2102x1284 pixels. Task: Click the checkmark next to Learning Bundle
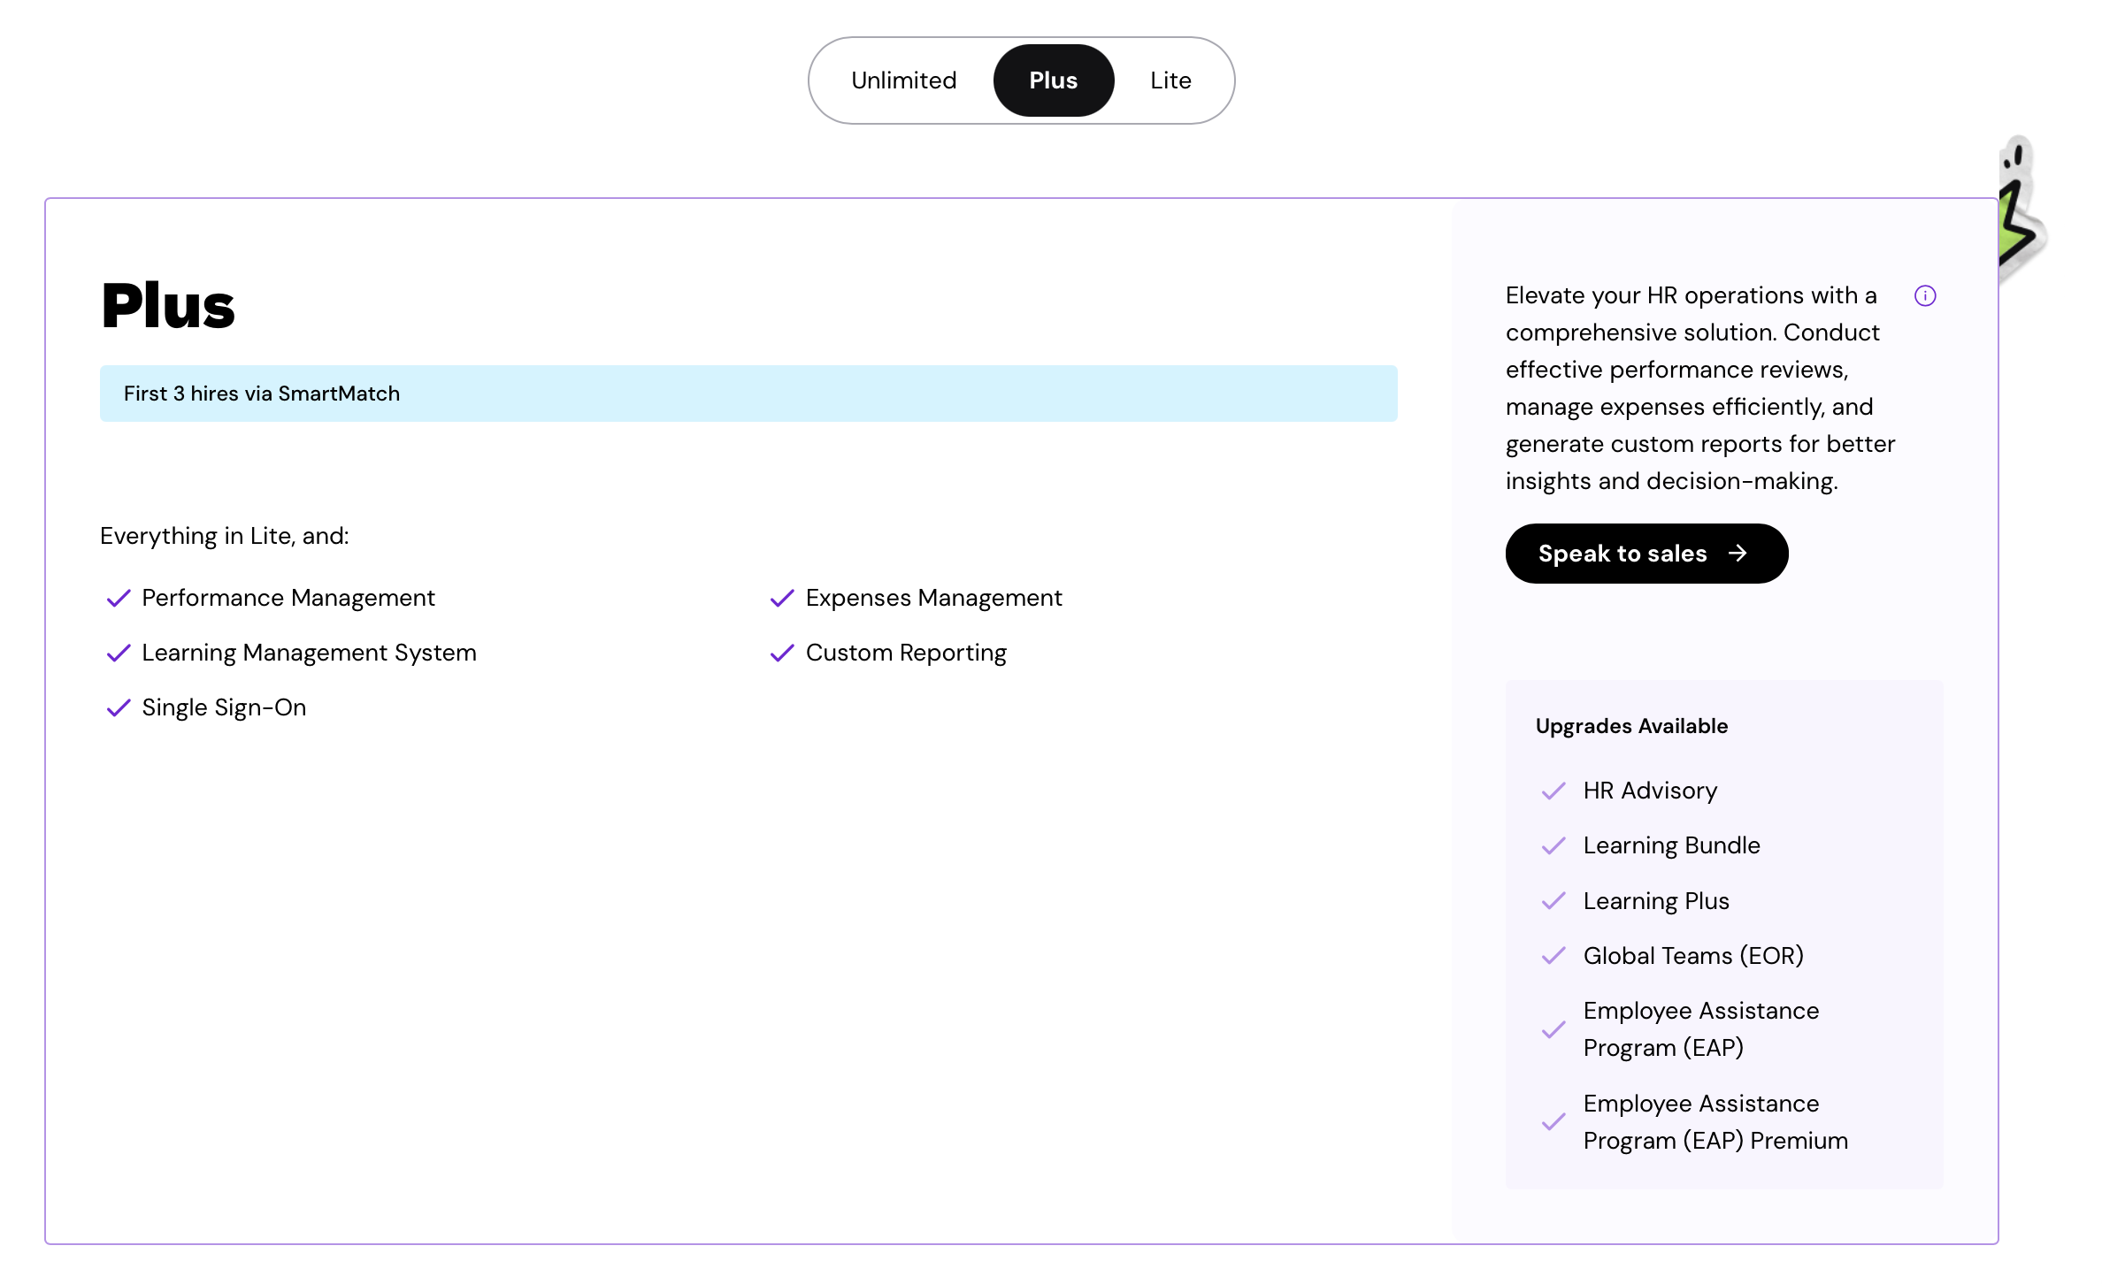coord(1553,846)
